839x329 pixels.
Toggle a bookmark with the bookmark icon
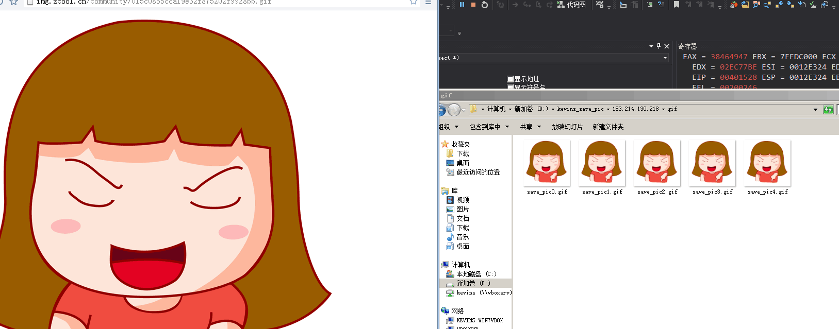click(x=677, y=5)
